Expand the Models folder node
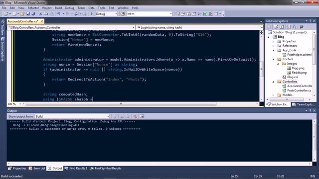This screenshot has height=179, width=319. [274, 95]
